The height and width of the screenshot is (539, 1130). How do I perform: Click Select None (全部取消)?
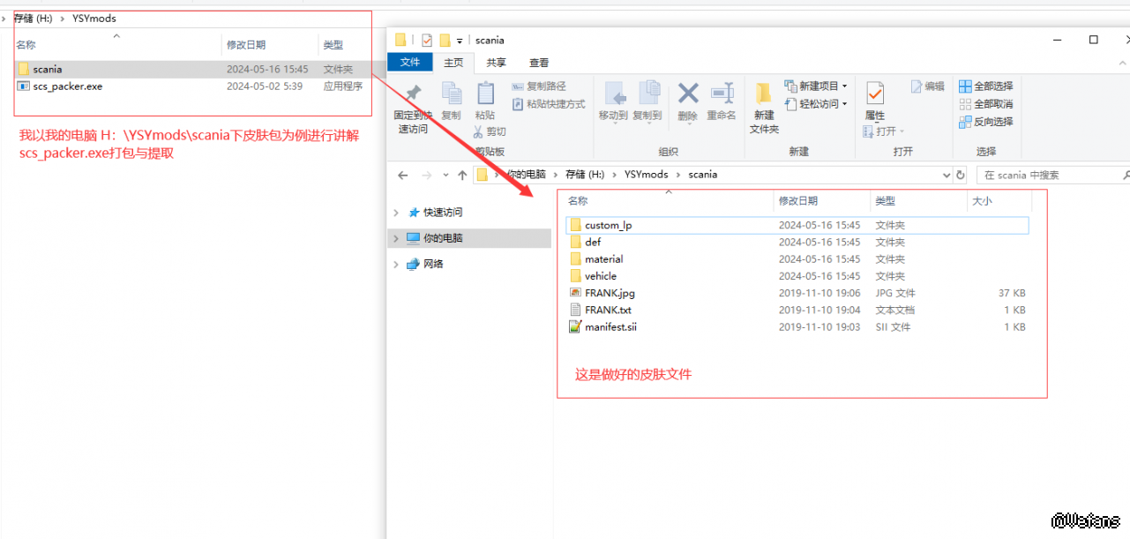pos(986,104)
